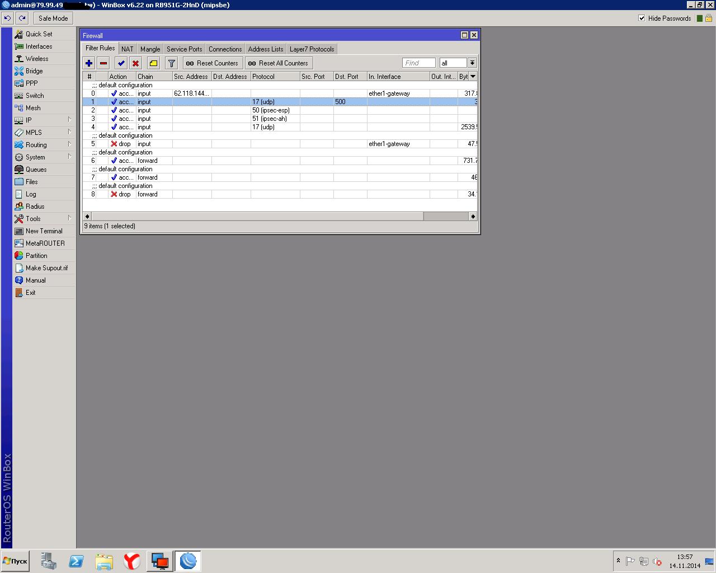716x573 pixels.
Task: Switch to the Filter Rules tab
Action: tap(100, 49)
